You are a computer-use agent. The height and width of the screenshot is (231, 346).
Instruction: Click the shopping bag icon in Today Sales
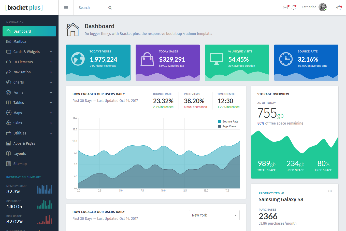click(147, 59)
